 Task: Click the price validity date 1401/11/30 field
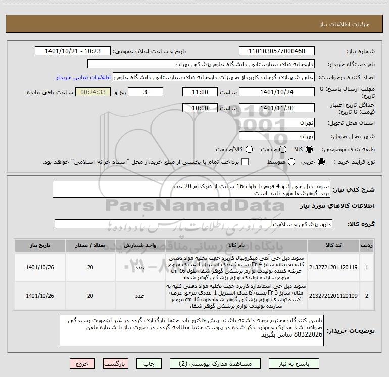[277, 108]
